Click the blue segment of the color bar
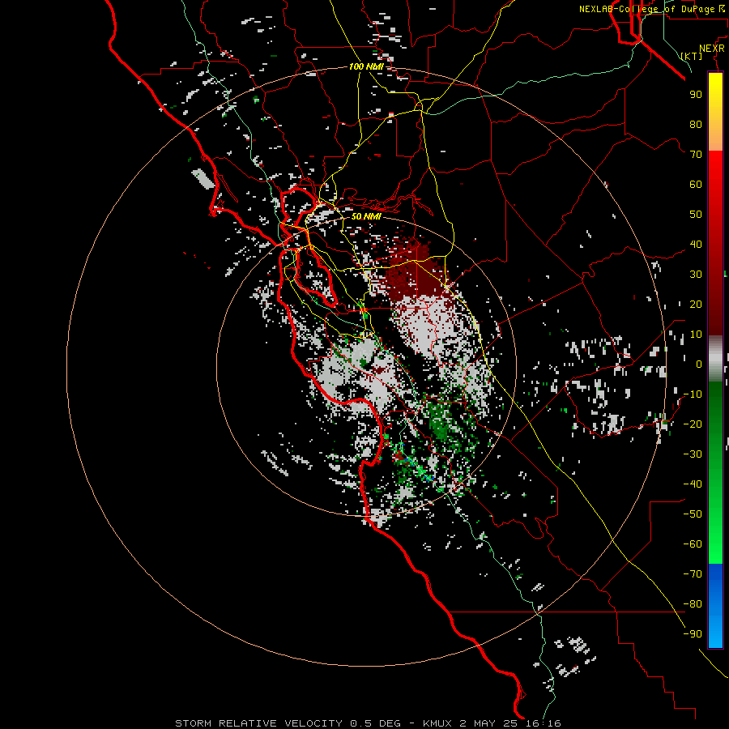Image resolution: width=729 pixels, height=729 pixels. (715, 605)
